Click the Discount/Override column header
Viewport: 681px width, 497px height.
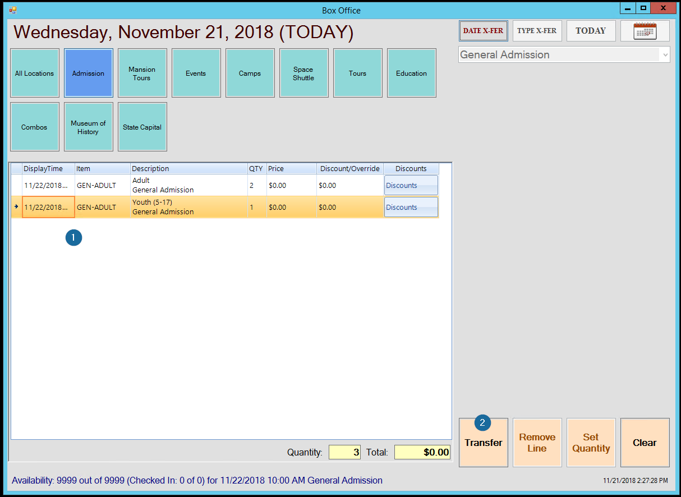[x=350, y=169]
